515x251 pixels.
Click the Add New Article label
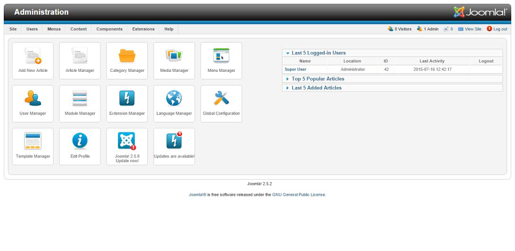(33, 70)
